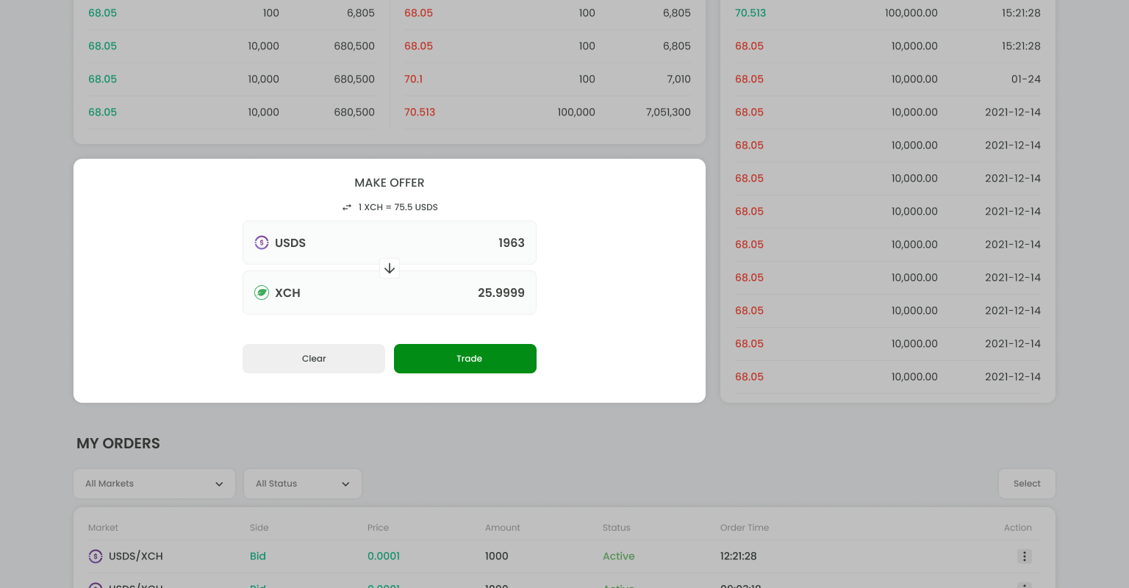Click the Status column header
The width and height of the screenshot is (1129, 588).
617,528
